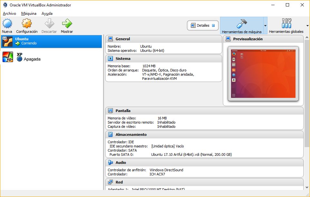Click the General section icon
Screen dimensions: 310x197
[x=110, y=39]
